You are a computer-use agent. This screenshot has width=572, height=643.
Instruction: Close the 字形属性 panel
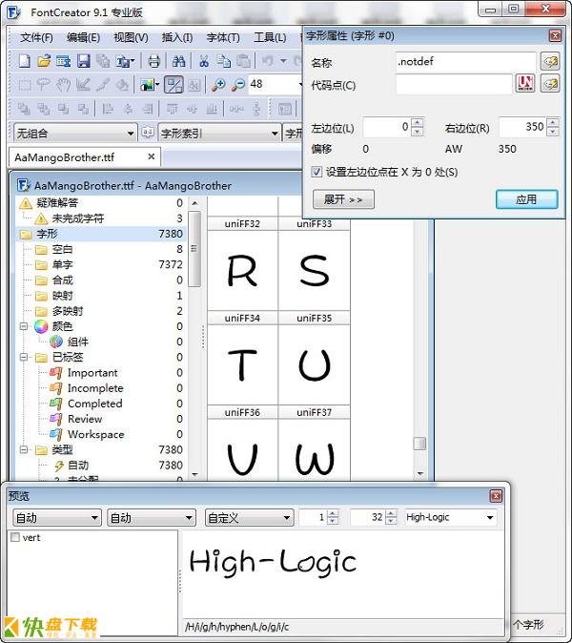click(x=555, y=36)
